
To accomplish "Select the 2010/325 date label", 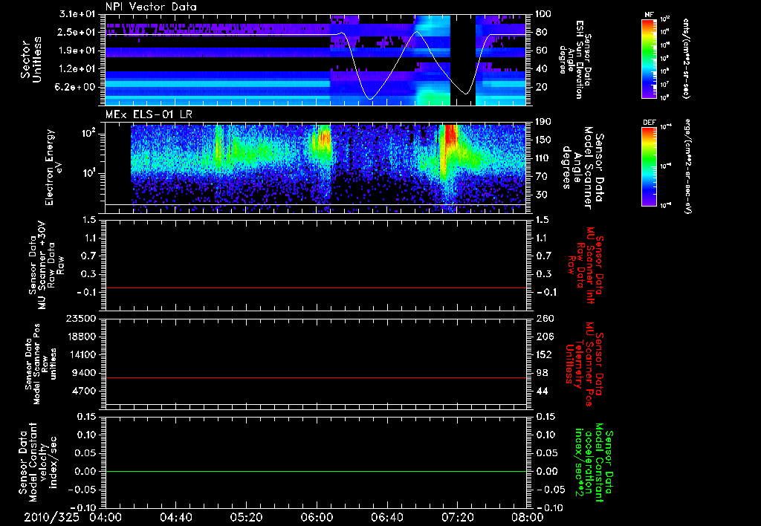I will [x=50, y=517].
